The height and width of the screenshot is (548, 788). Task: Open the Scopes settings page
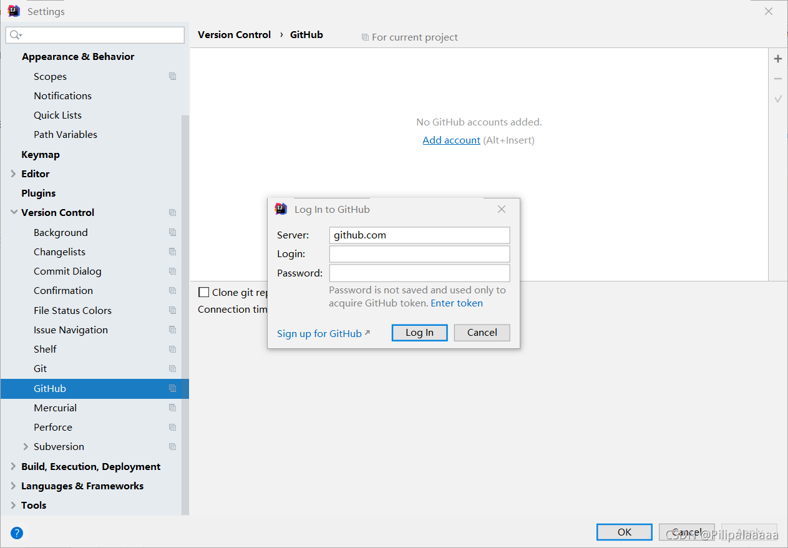tap(50, 76)
